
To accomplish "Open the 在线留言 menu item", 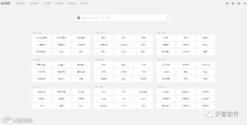I will coord(59,3).
